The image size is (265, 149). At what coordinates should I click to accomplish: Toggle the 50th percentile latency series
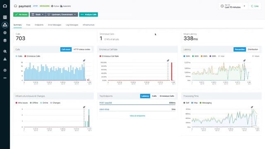pos(187,56)
